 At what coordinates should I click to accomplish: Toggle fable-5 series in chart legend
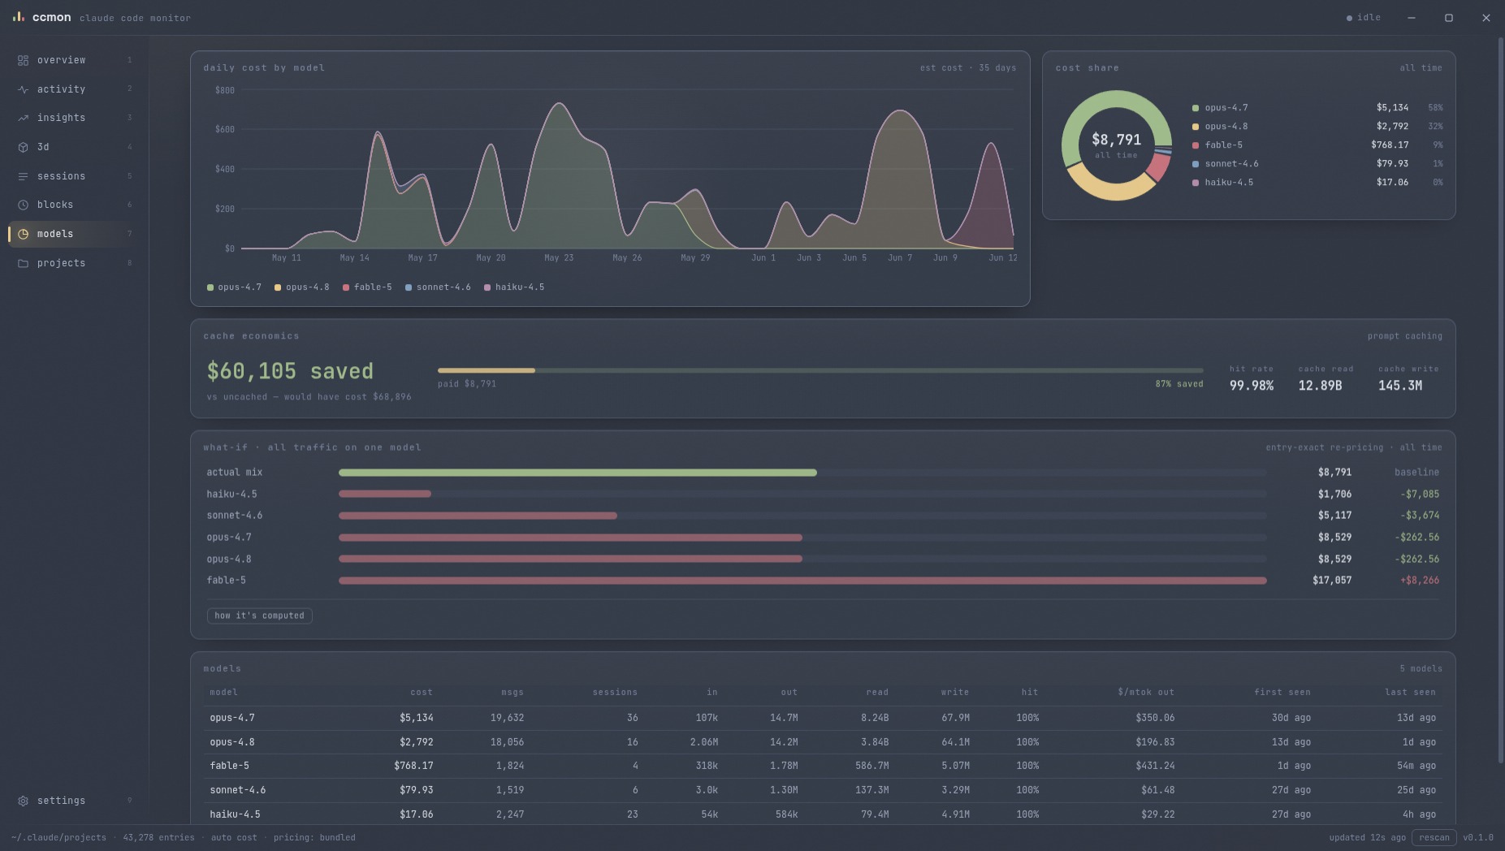[x=367, y=287]
